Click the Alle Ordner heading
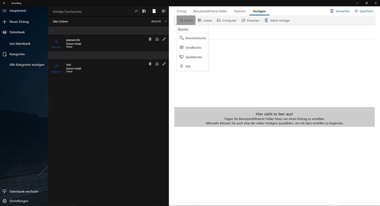Screen dimensions: 380x206 (60, 22)
